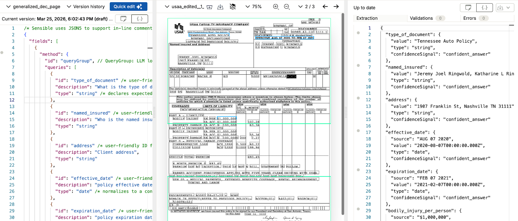The image size is (518, 221).
Task: Click the 'Up to date' status text
Action: coord(365,8)
